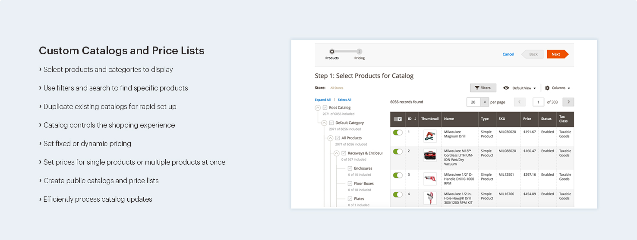Click the Columns gear icon
This screenshot has width=637, height=240.
click(x=547, y=88)
